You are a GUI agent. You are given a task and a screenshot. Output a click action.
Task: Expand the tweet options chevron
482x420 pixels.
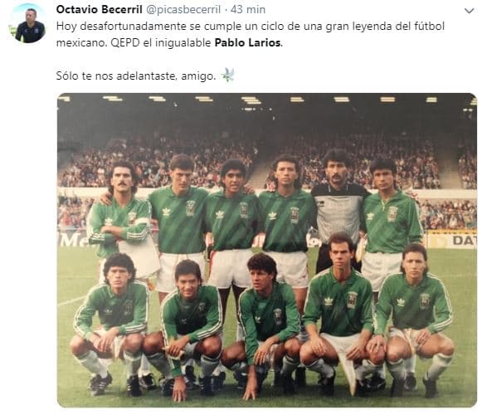(469, 11)
